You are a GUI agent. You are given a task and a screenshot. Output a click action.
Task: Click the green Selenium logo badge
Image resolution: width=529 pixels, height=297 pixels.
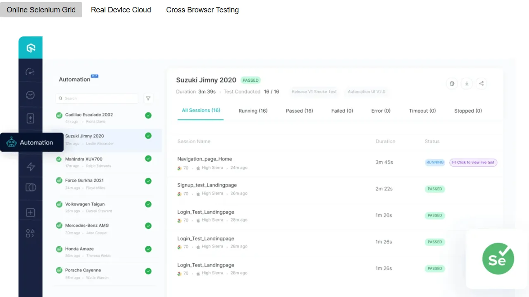[498, 259]
